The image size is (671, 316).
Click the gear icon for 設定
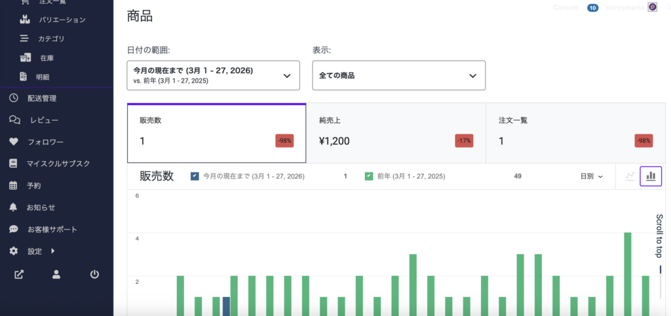click(14, 251)
